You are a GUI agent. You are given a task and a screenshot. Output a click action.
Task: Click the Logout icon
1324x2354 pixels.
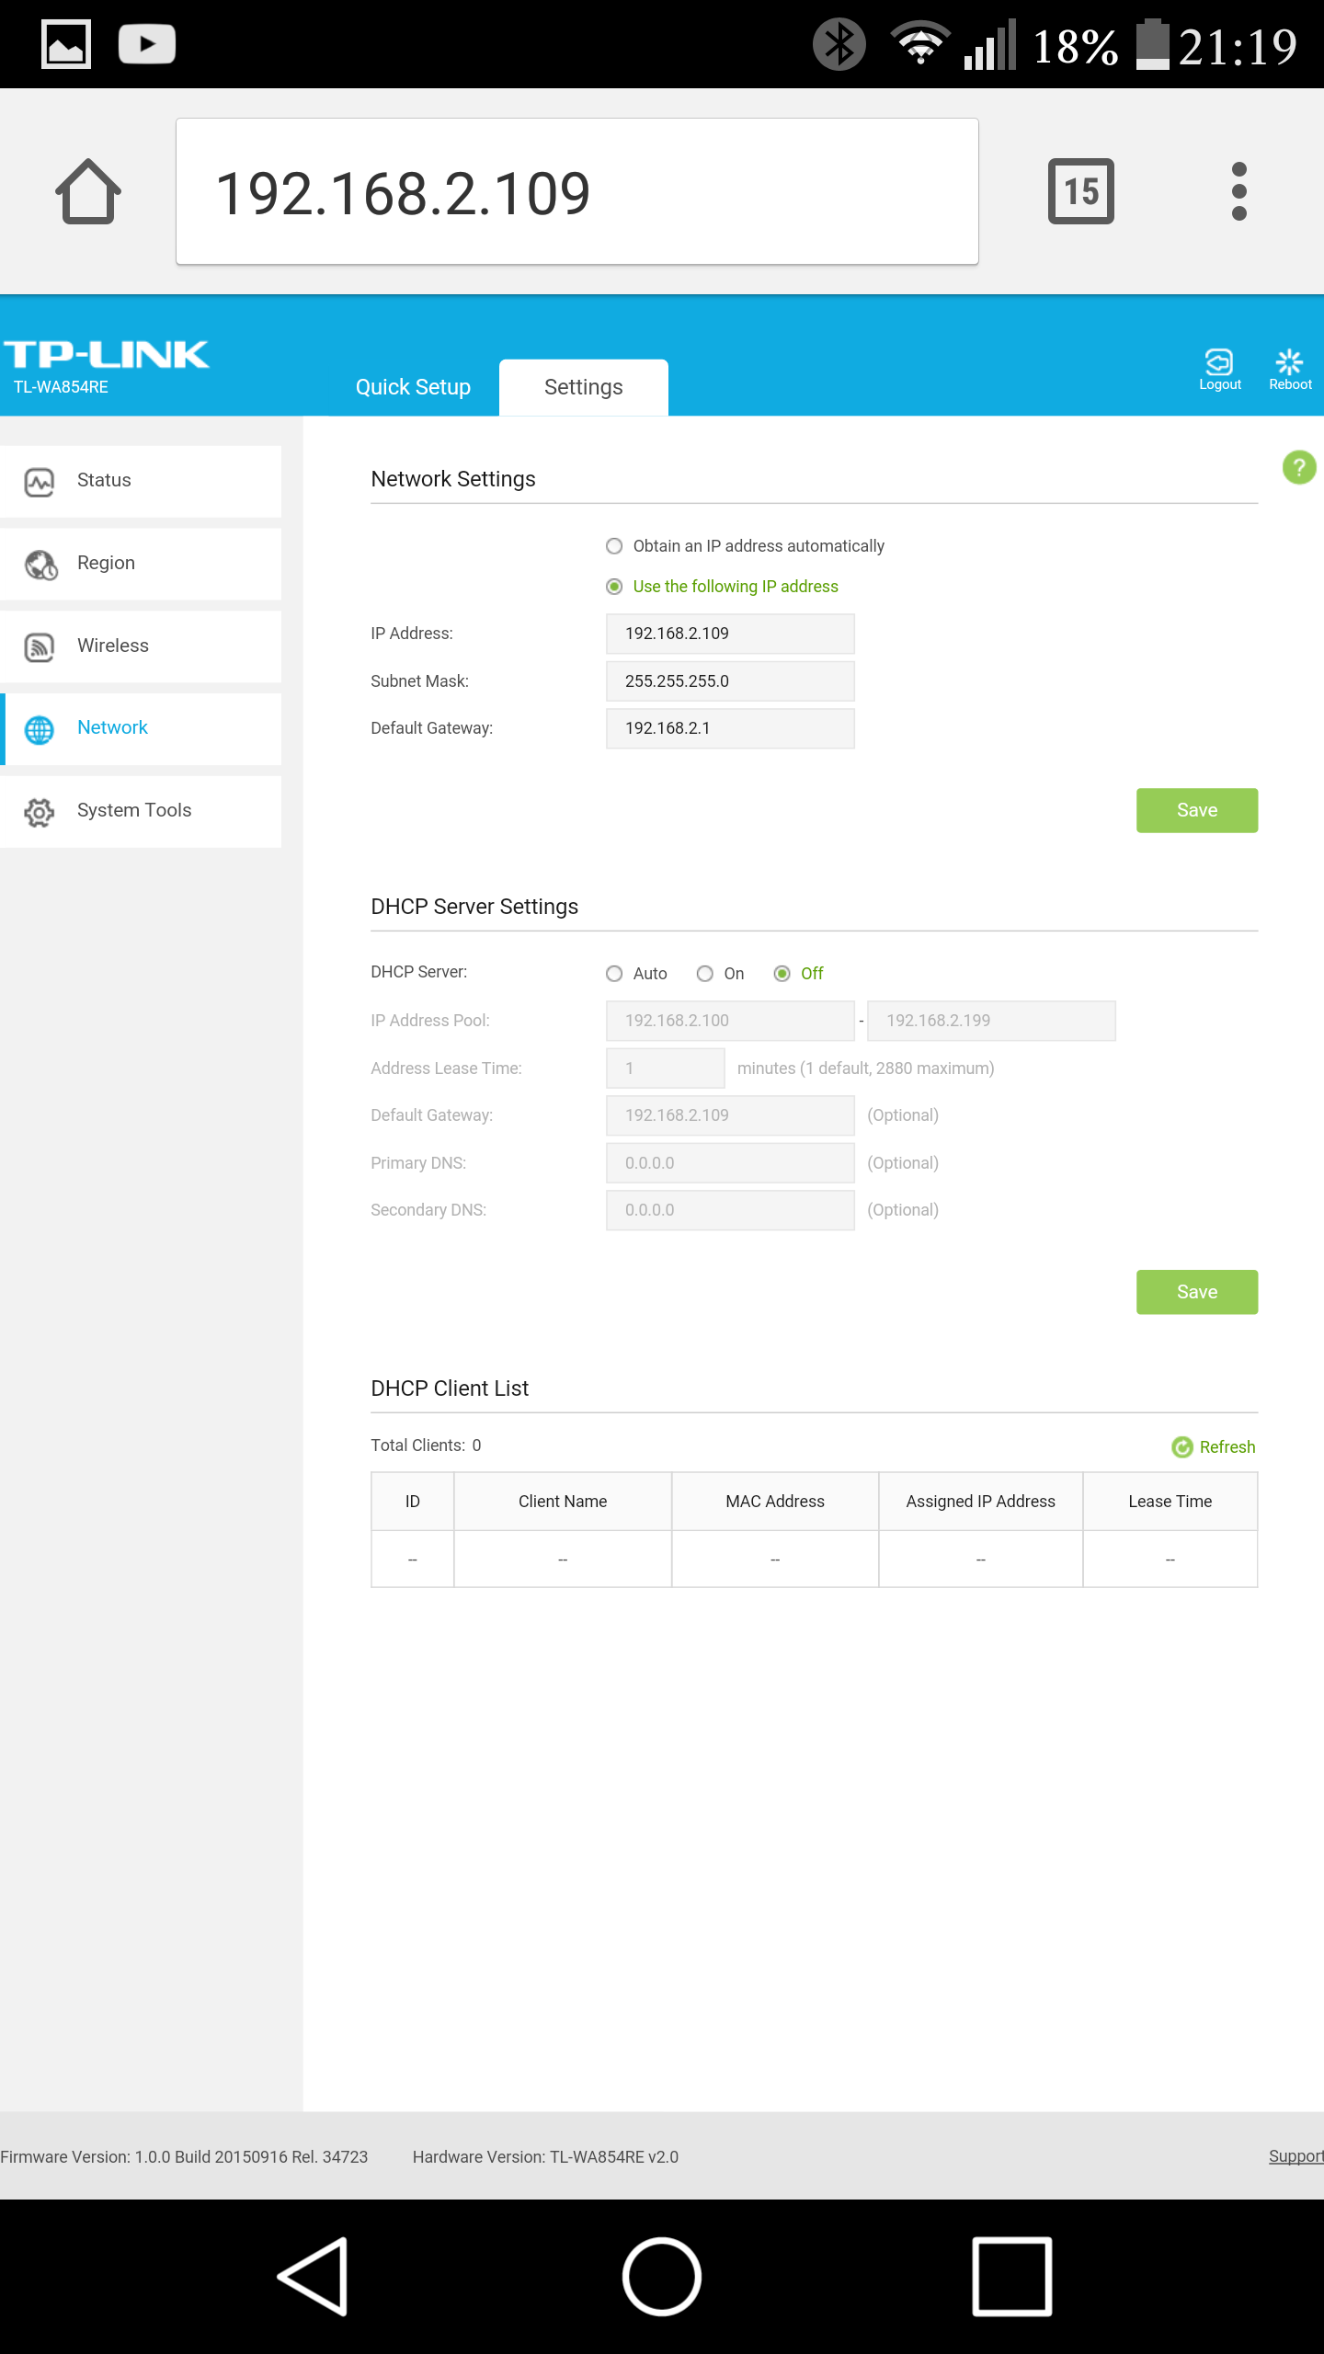(x=1219, y=363)
